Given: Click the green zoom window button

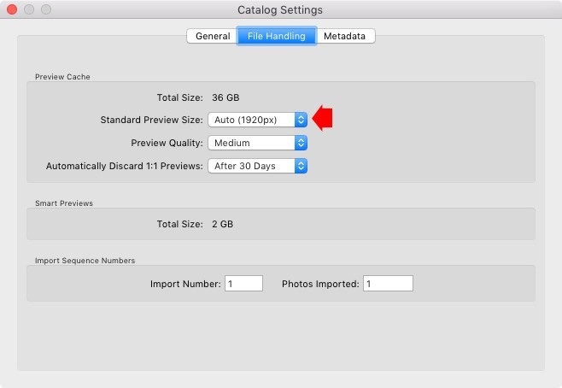Looking at the screenshot, I should click(46, 10).
